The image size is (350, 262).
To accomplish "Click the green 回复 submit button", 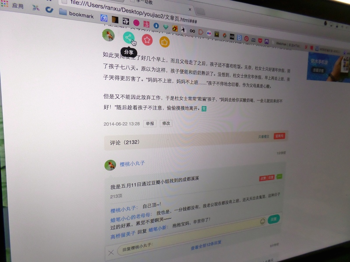I will tap(274, 219).
